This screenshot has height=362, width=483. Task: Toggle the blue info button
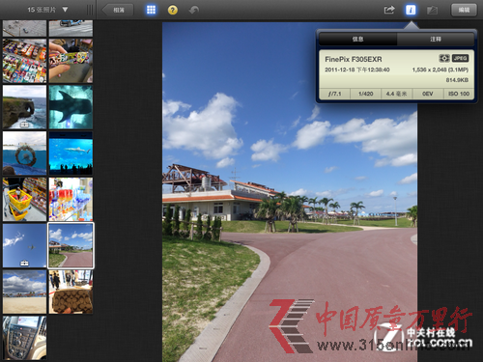click(x=411, y=10)
